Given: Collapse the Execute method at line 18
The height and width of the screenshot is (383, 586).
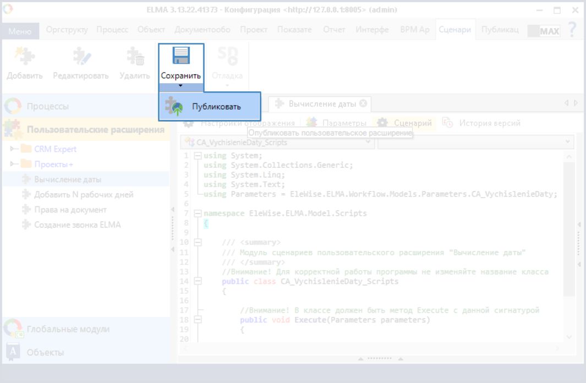Looking at the screenshot, I should click(x=198, y=320).
